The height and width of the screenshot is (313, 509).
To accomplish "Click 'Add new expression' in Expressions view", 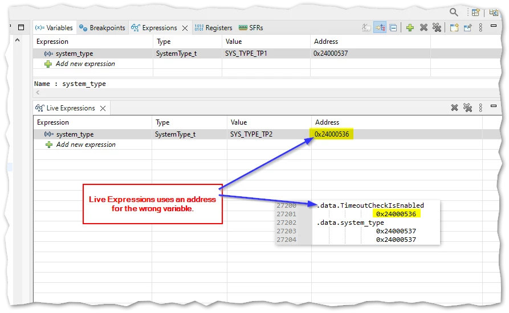I will (x=85, y=64).
